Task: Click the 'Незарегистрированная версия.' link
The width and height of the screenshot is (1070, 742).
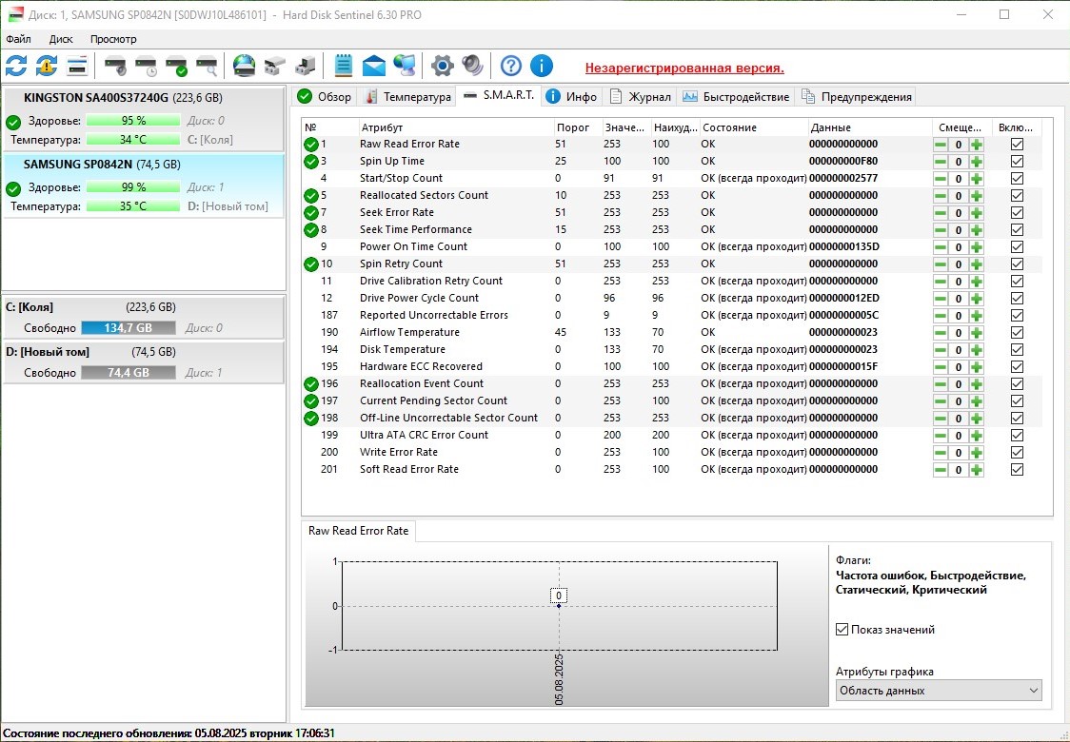Action: (x=684, y=68)
